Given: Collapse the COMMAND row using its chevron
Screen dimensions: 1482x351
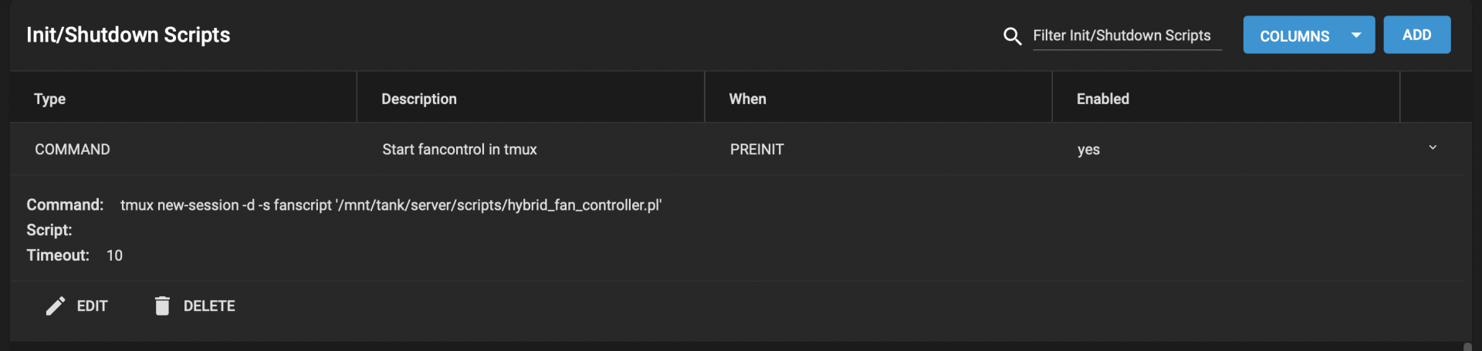Looking at the screenshot, I should pyautogui.click(x=1432, y=147).
